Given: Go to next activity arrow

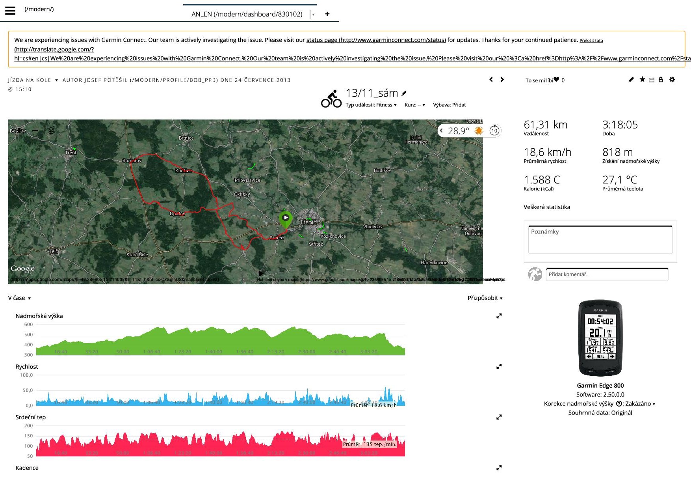Looking at the screenshot, I should click(502, 80).
